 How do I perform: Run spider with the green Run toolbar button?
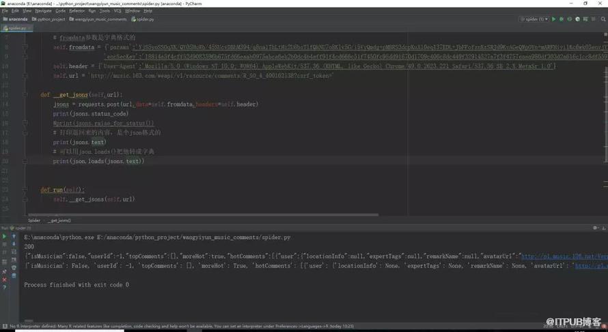tap(554, 19)
